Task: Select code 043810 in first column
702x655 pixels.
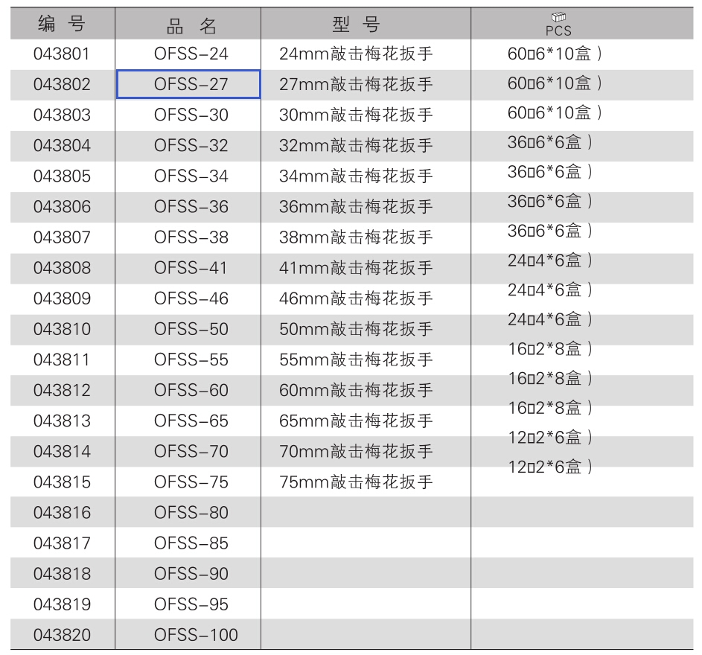Action: [63, 329]
